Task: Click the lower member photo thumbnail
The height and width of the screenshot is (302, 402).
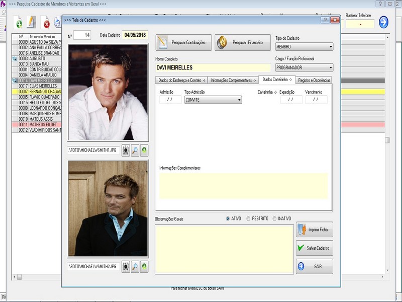Action: 108,208
